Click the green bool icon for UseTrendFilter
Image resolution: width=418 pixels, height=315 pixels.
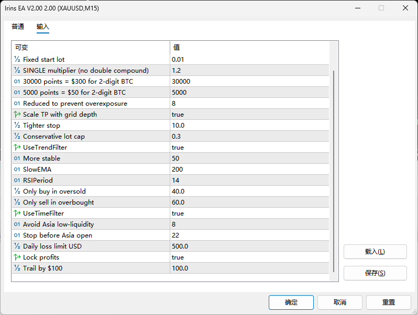coord(17,147)
